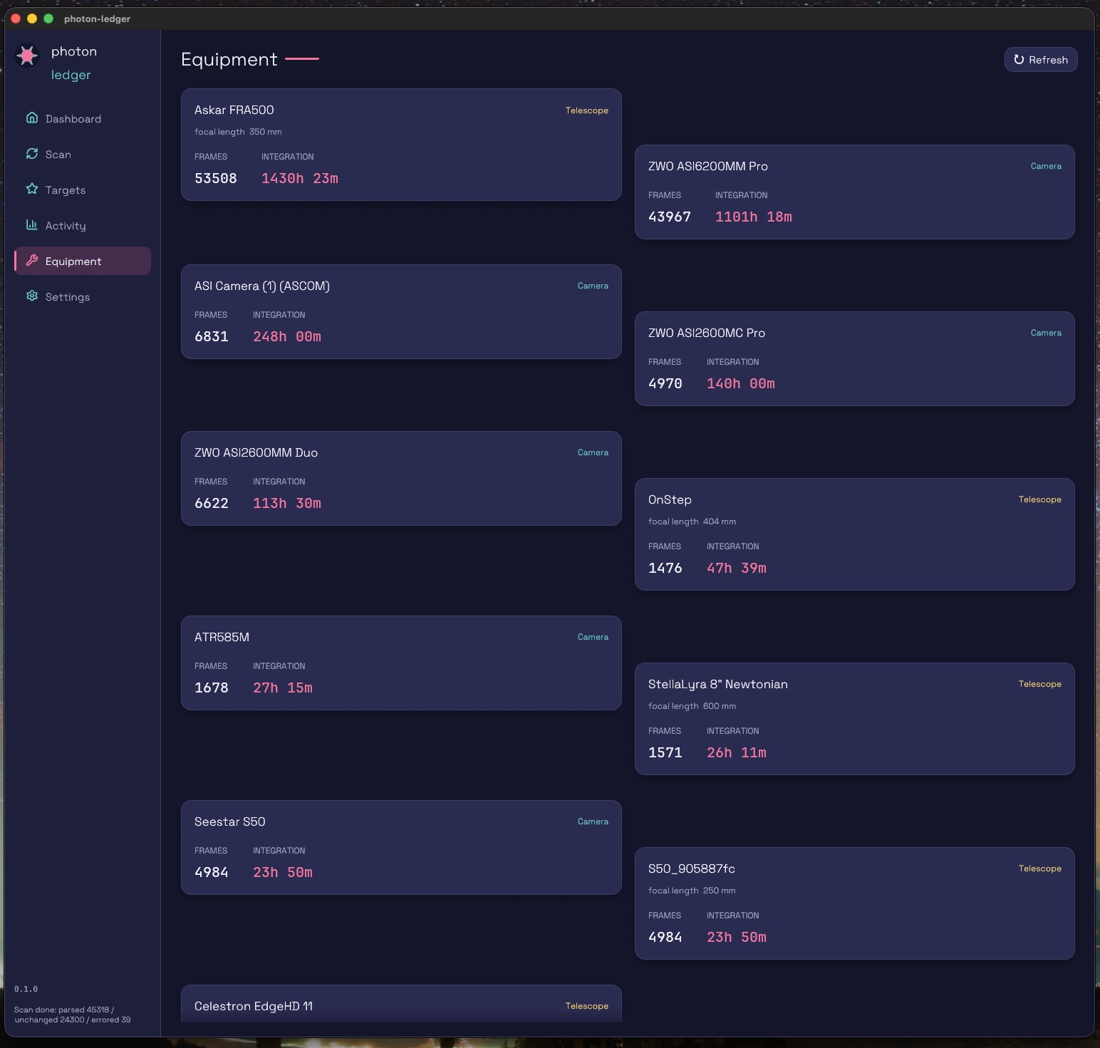Screen dimensions: 1100x1048
Task: Click the Camera badge on Seestar S50
Action: click(x=593, y=821)
